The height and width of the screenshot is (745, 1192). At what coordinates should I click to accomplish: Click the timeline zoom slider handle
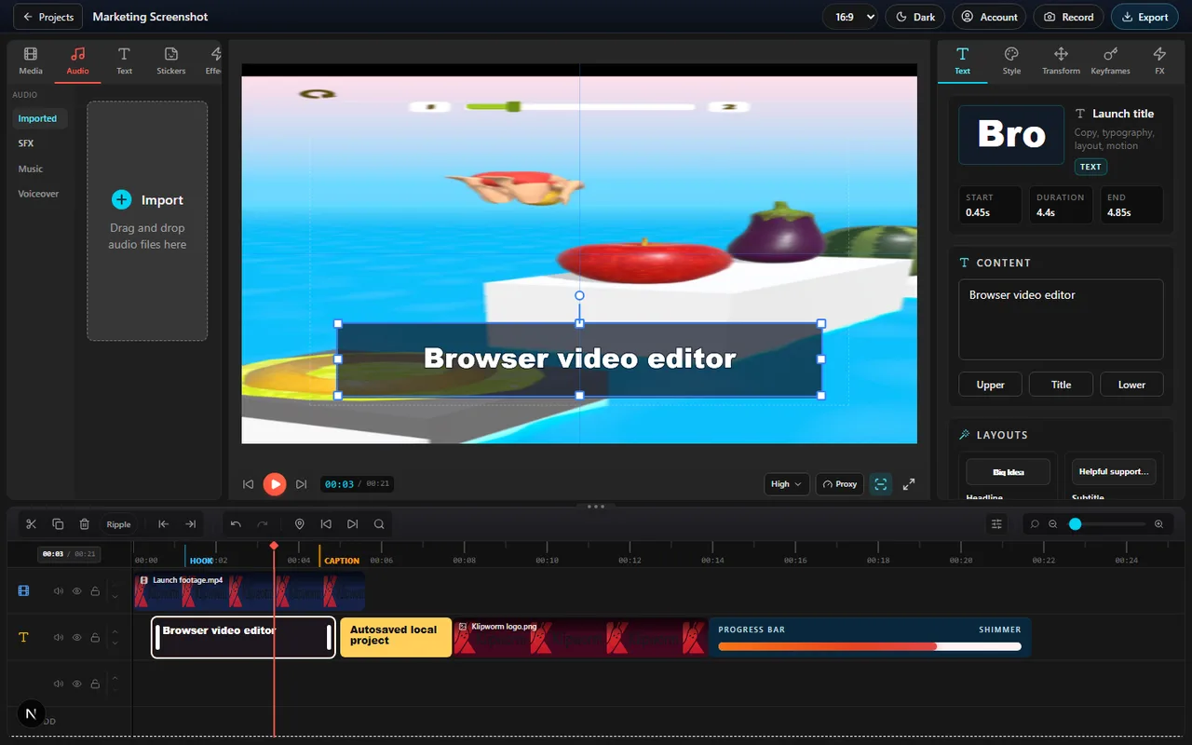(x=1075, y=524)
